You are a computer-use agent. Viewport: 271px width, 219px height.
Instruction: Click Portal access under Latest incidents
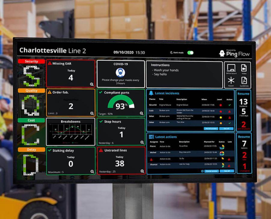click(x=211, y=129)
